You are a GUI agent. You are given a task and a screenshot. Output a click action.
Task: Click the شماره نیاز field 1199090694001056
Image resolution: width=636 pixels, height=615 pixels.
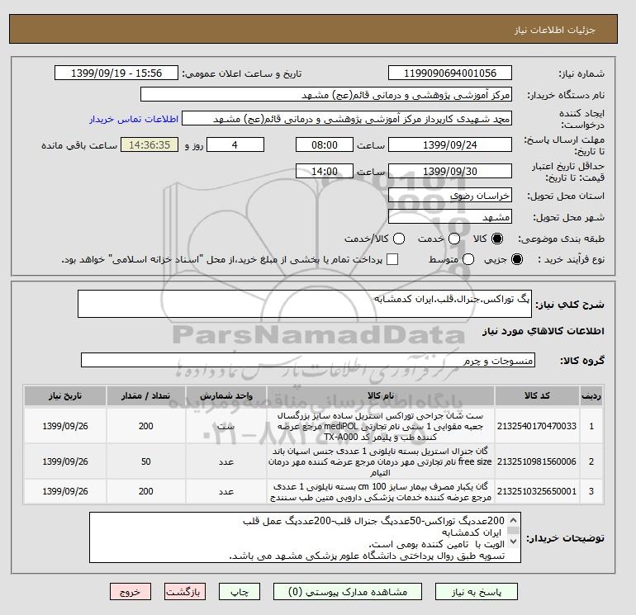(x=450, y=73)
